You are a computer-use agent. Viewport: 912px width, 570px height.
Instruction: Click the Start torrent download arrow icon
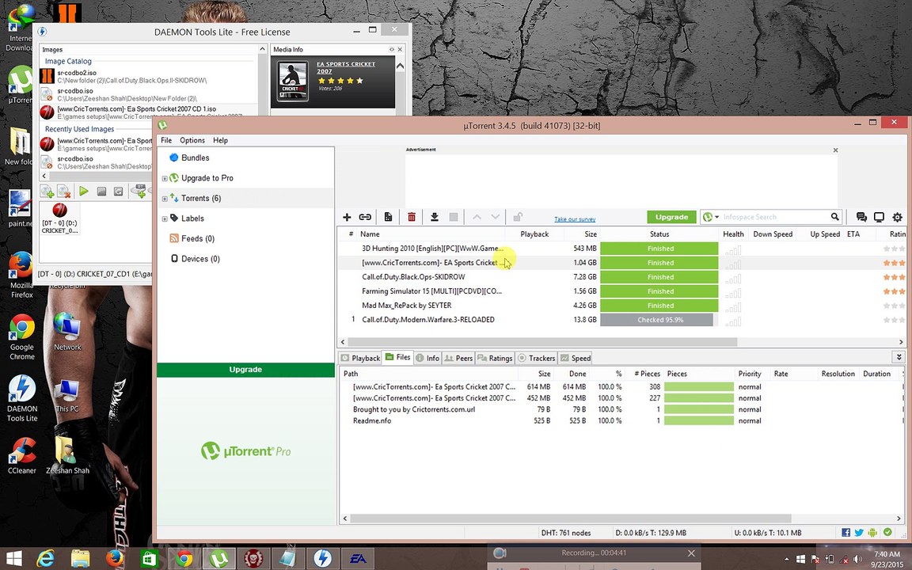coord(434,217)
